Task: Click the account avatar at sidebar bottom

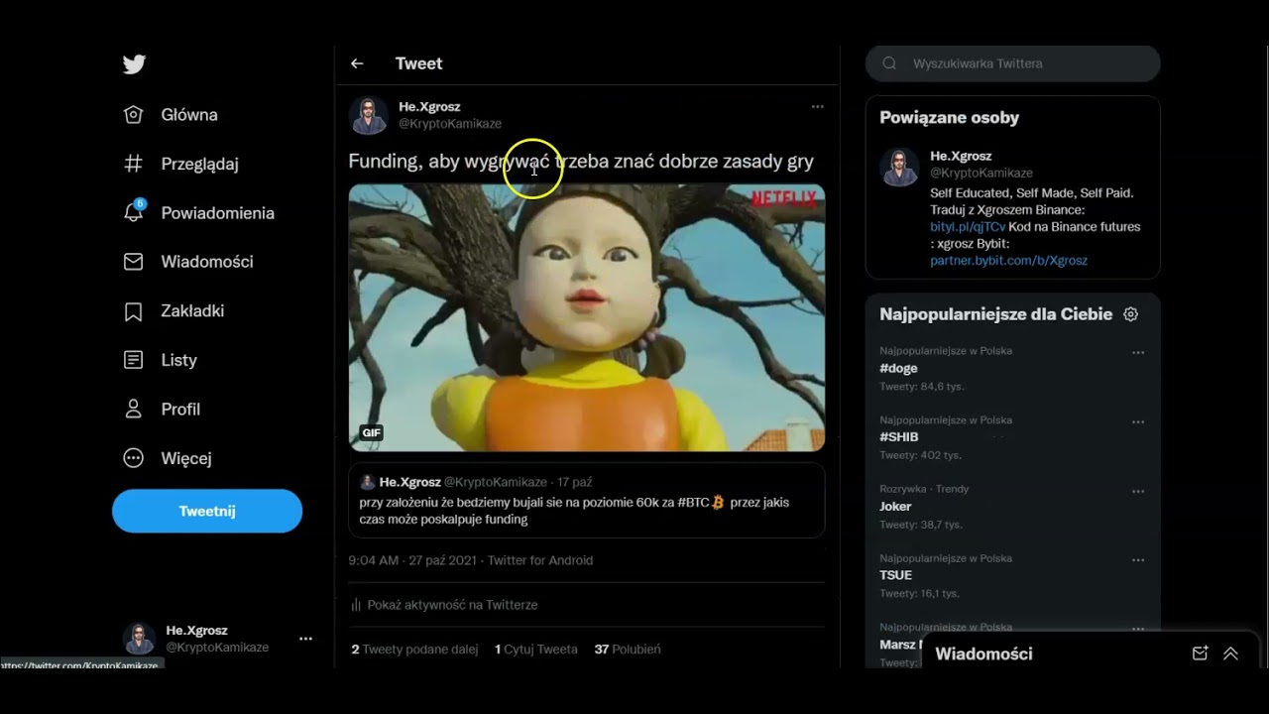Action: [139, 639]
